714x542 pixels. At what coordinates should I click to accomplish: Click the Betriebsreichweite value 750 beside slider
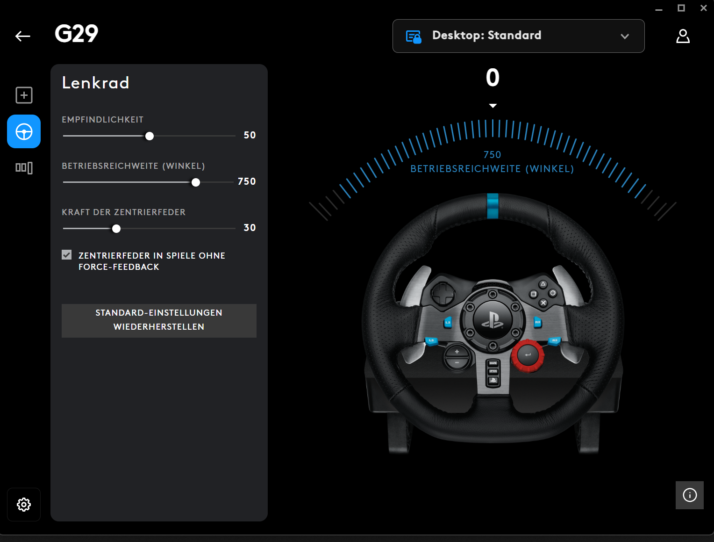[247, 181]
